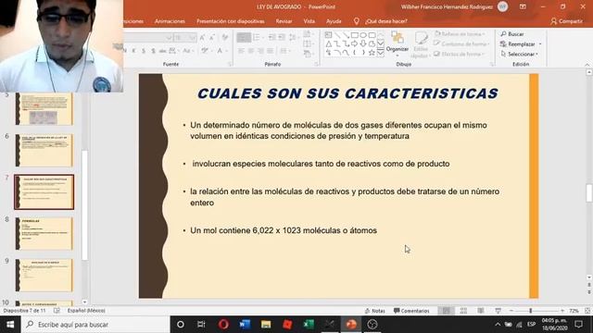The image size is (593, 333).
Task: Open the Revisar tab
Action: 284,21
